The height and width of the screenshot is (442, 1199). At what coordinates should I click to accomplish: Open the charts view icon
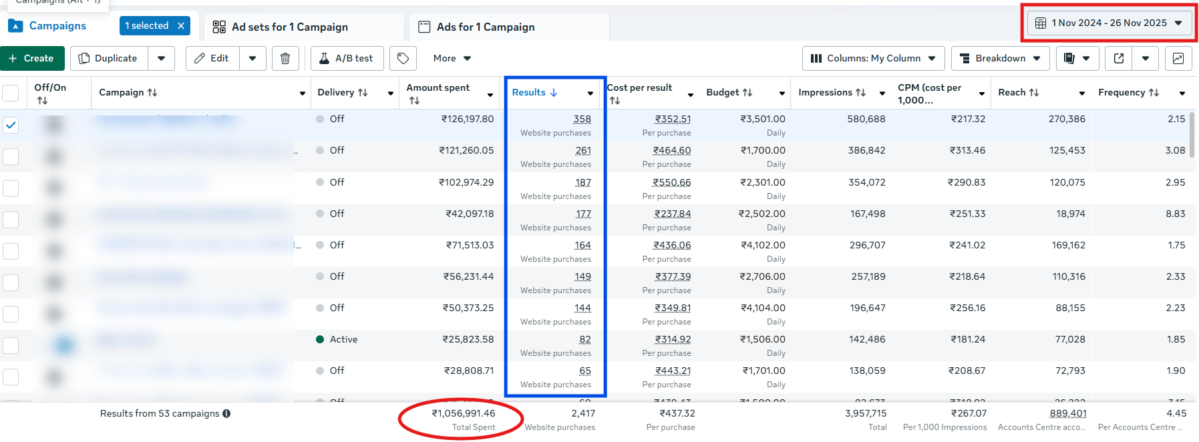(x=1178, y=59)
